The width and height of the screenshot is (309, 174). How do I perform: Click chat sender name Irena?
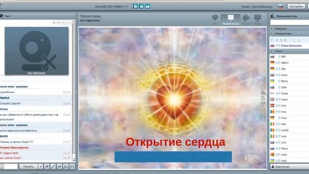tap(4, 109)
